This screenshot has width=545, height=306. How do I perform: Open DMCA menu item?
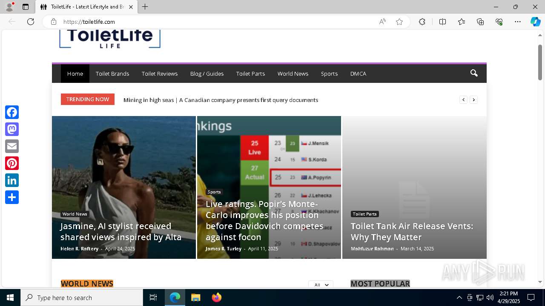pos(358,74)
